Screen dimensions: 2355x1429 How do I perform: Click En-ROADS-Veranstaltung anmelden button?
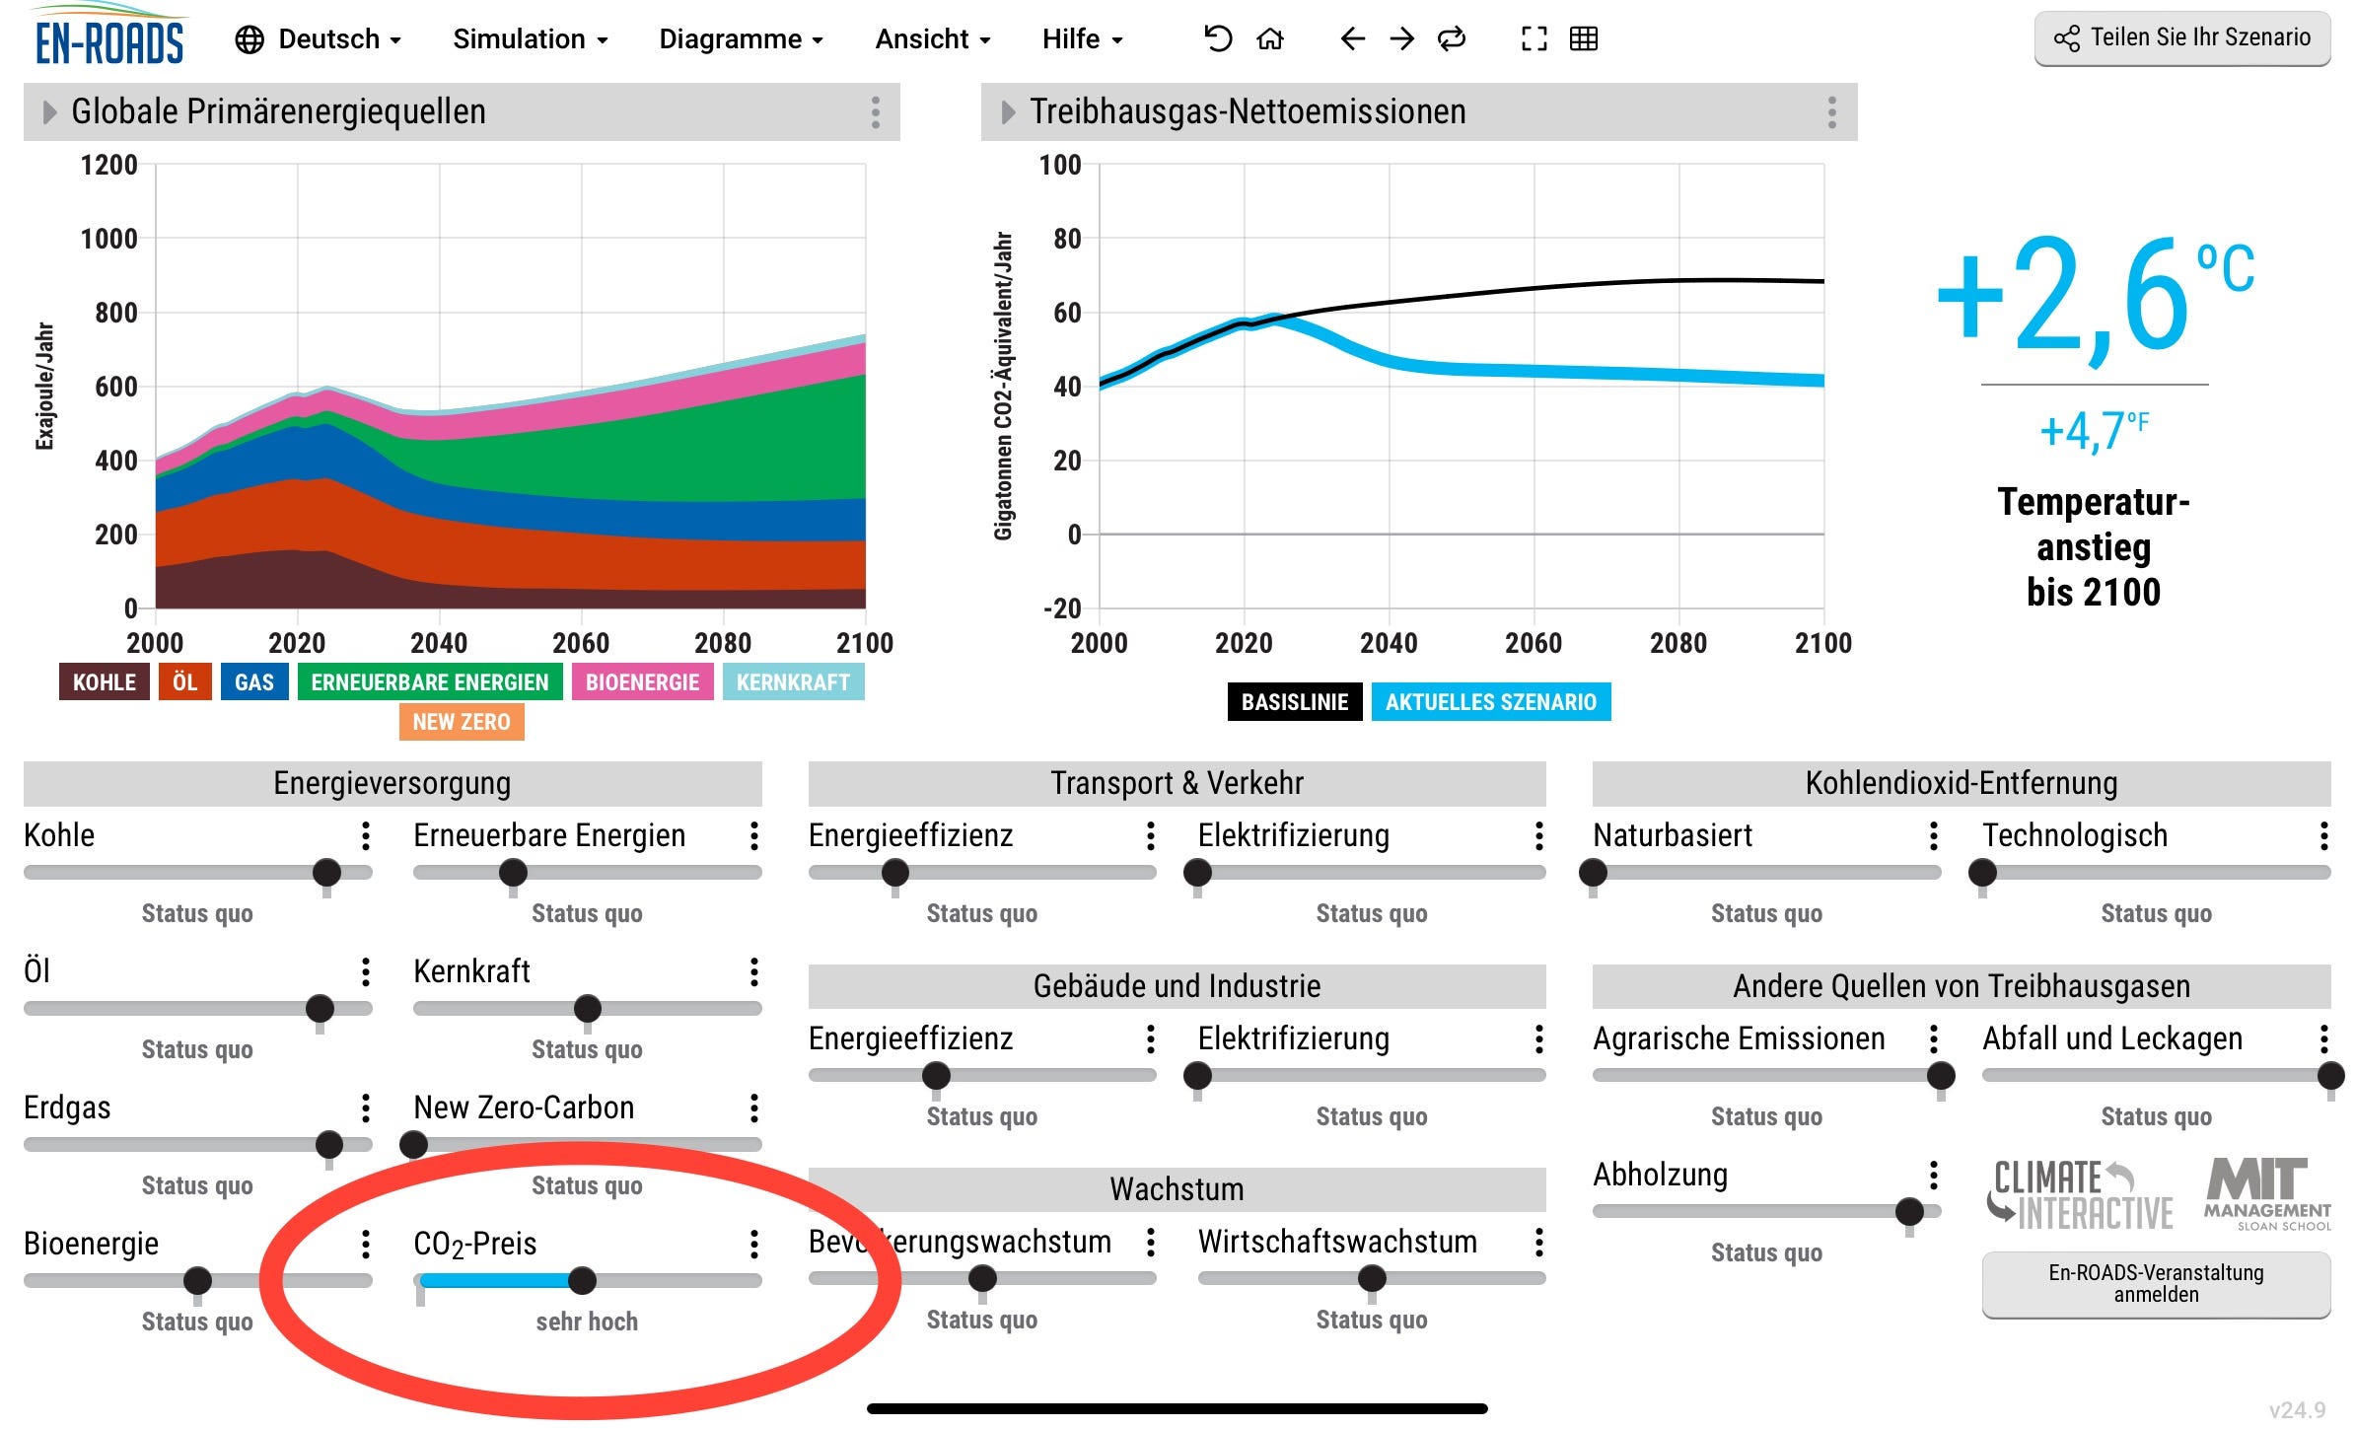click(x=2156, y=1283)
